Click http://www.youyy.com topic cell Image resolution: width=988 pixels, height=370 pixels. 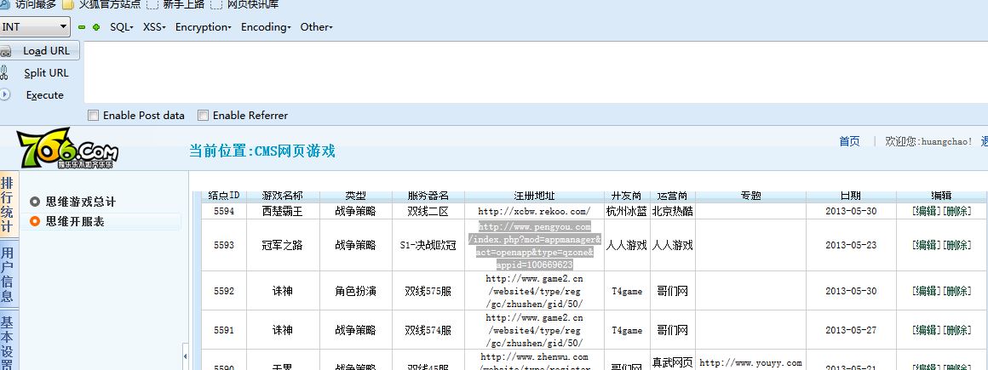pos(750,362)
